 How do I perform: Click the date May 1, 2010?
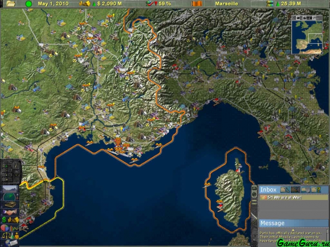pos(53,4)
